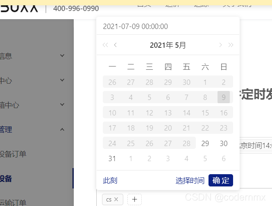The height and width of the screenshot is (206, 272).
Task: Click the 京时间14 time field behind popup
Action: [256, 145]
